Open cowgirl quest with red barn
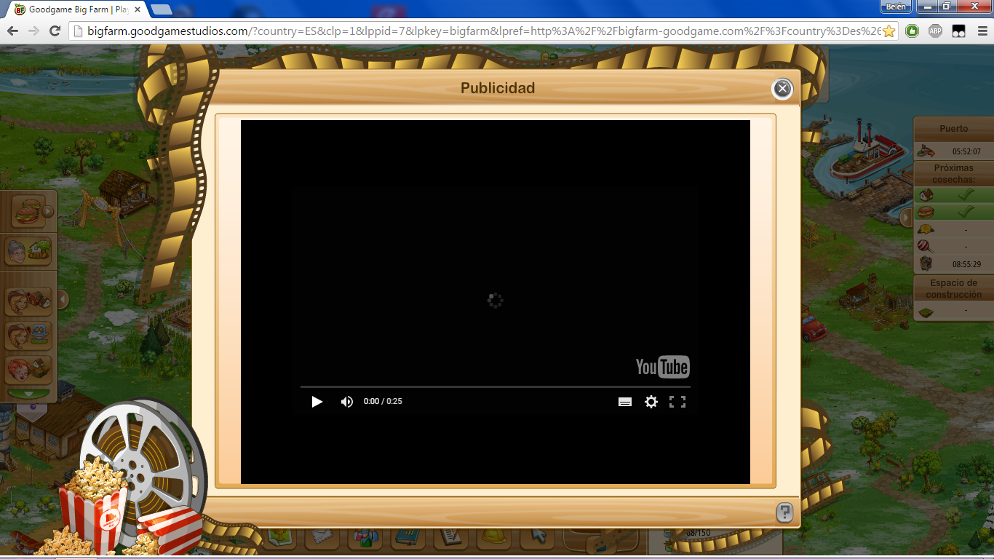This screenshot has width=994, height=559. [29, 300]
